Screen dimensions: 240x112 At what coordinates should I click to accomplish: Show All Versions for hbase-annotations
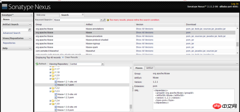coord(145,29)
